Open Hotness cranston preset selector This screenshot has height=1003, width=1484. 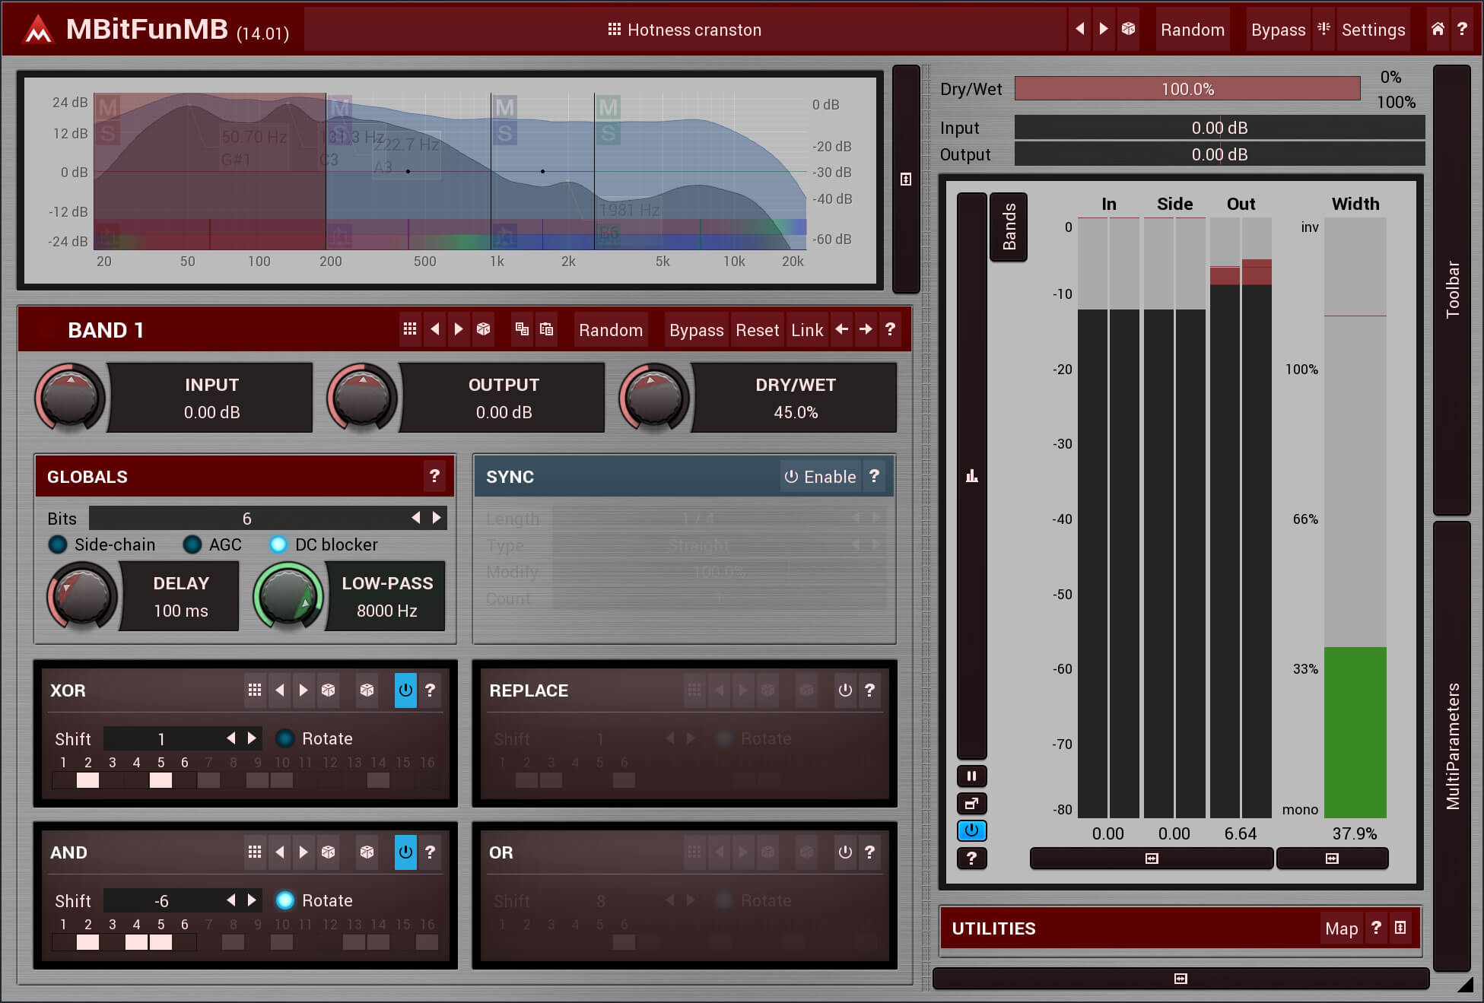(685, 30)
